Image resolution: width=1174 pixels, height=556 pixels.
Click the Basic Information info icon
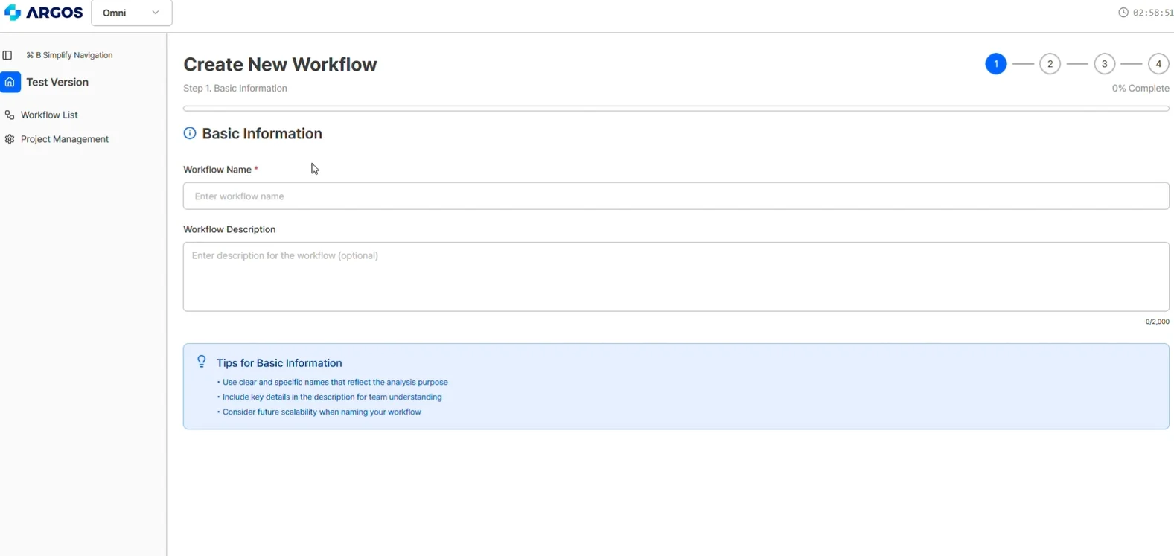(190, 133)
